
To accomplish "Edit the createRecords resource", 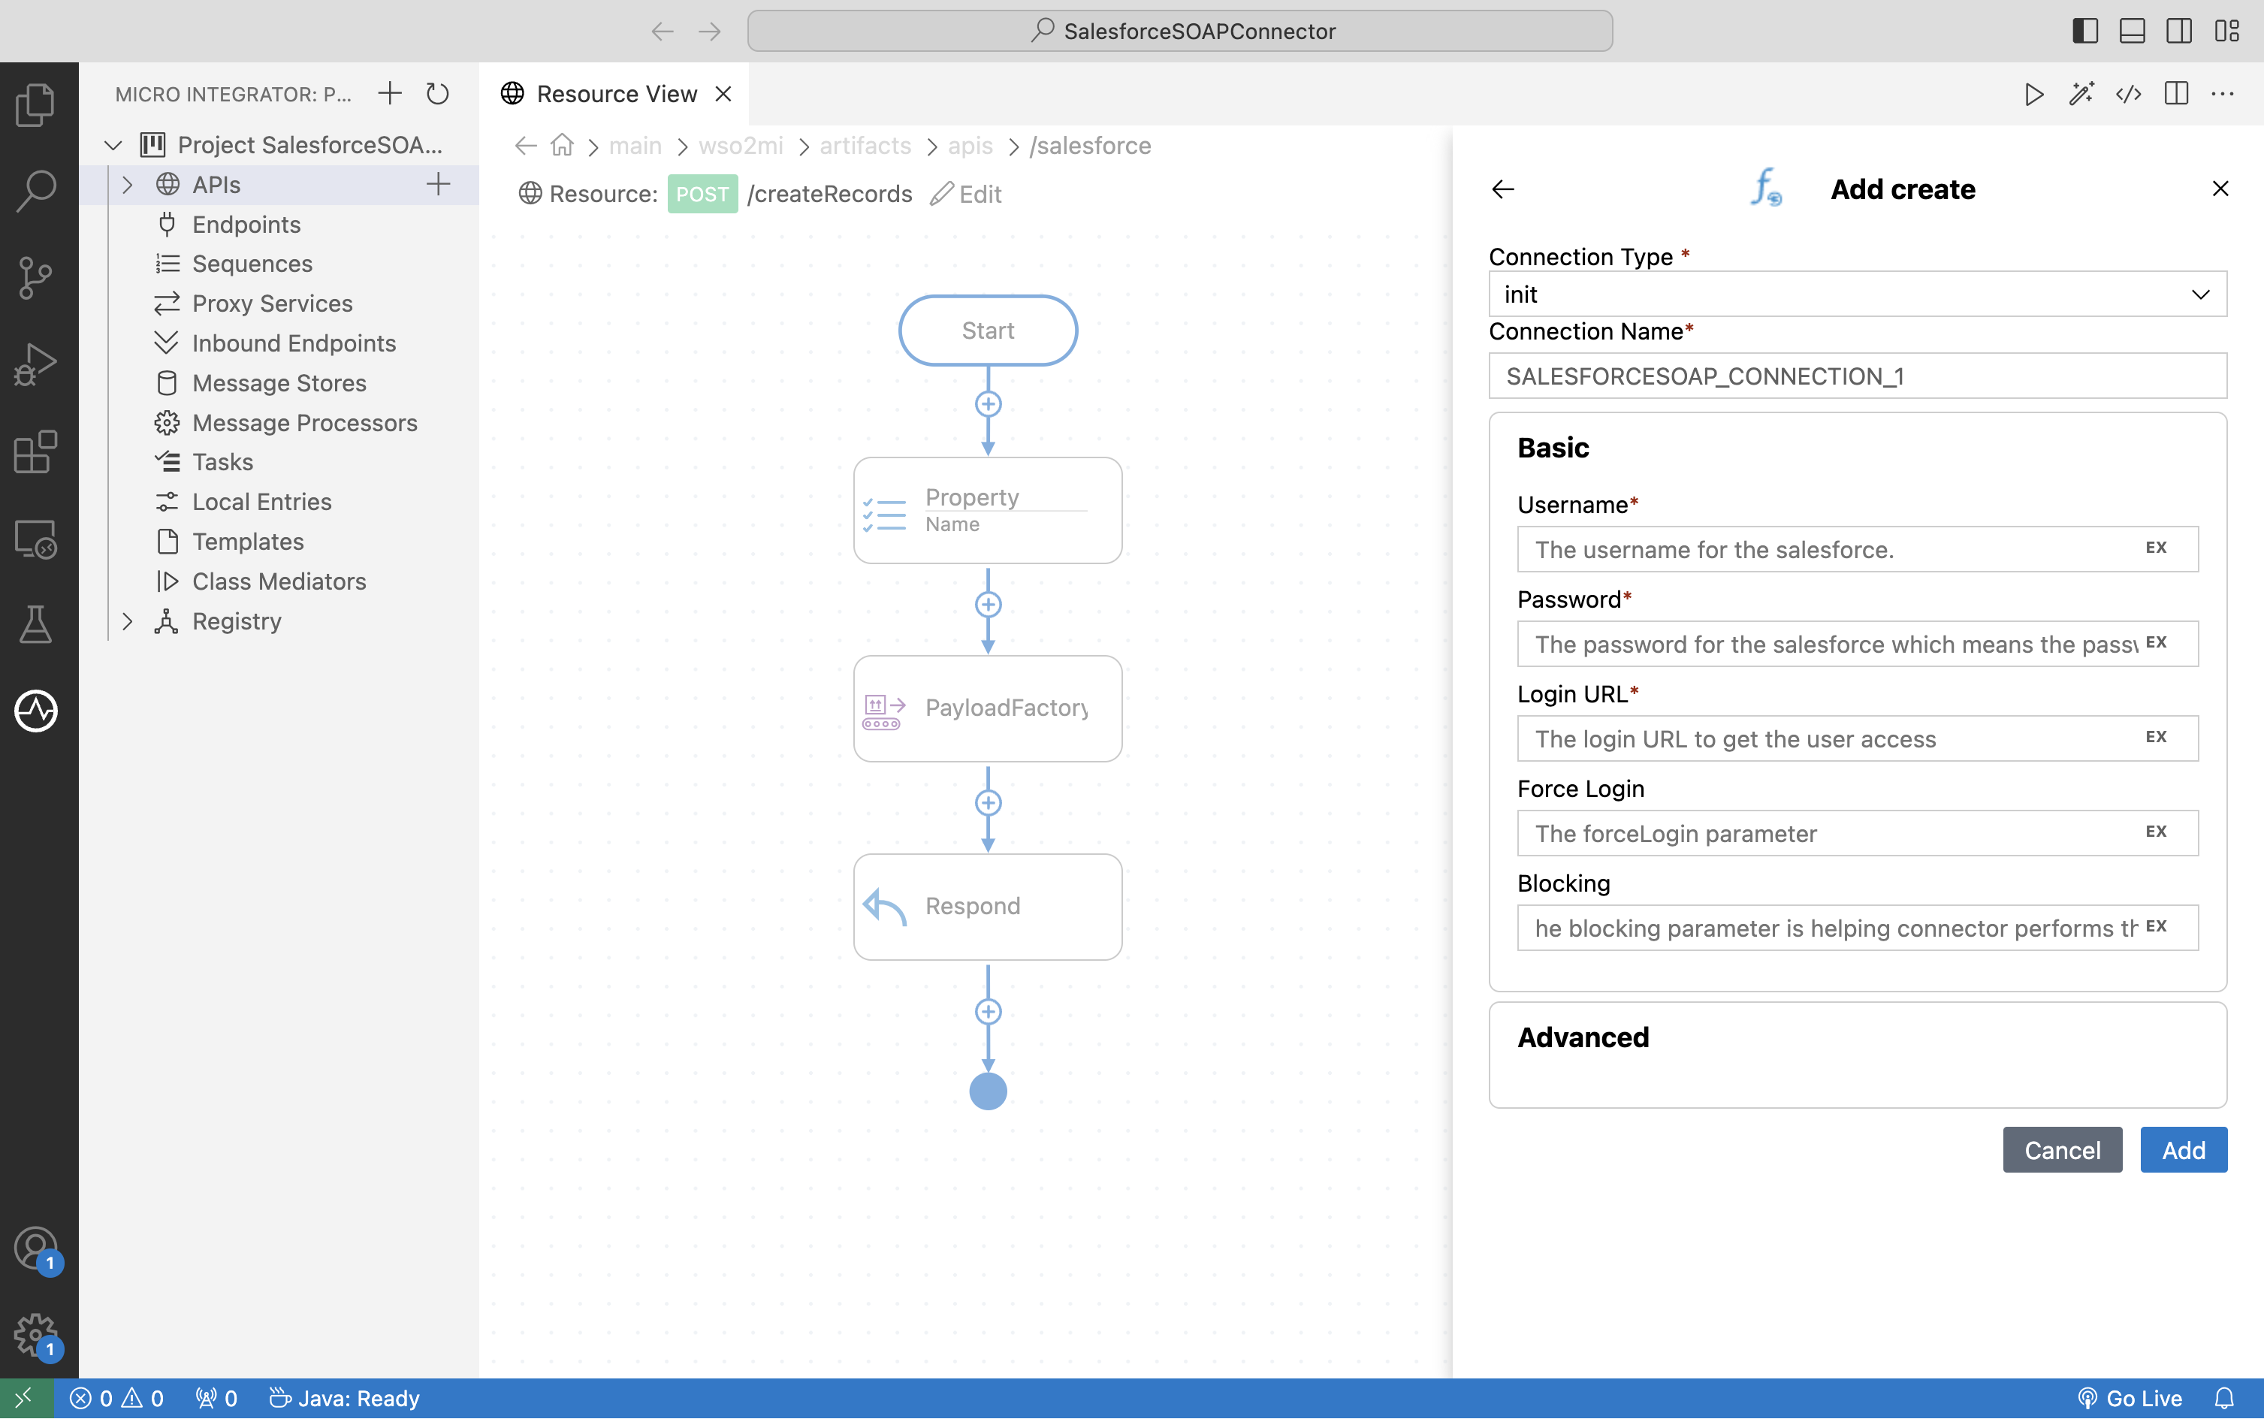I will pos(967,195).
